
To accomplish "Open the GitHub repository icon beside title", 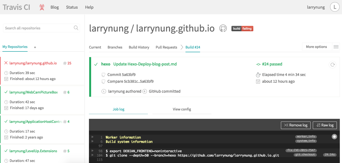I will (223, 29).
